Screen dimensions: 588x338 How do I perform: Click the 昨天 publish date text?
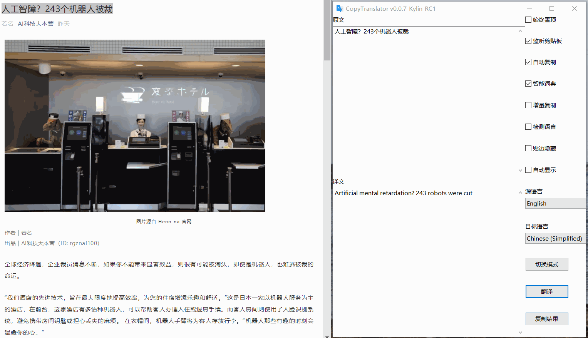64,24
